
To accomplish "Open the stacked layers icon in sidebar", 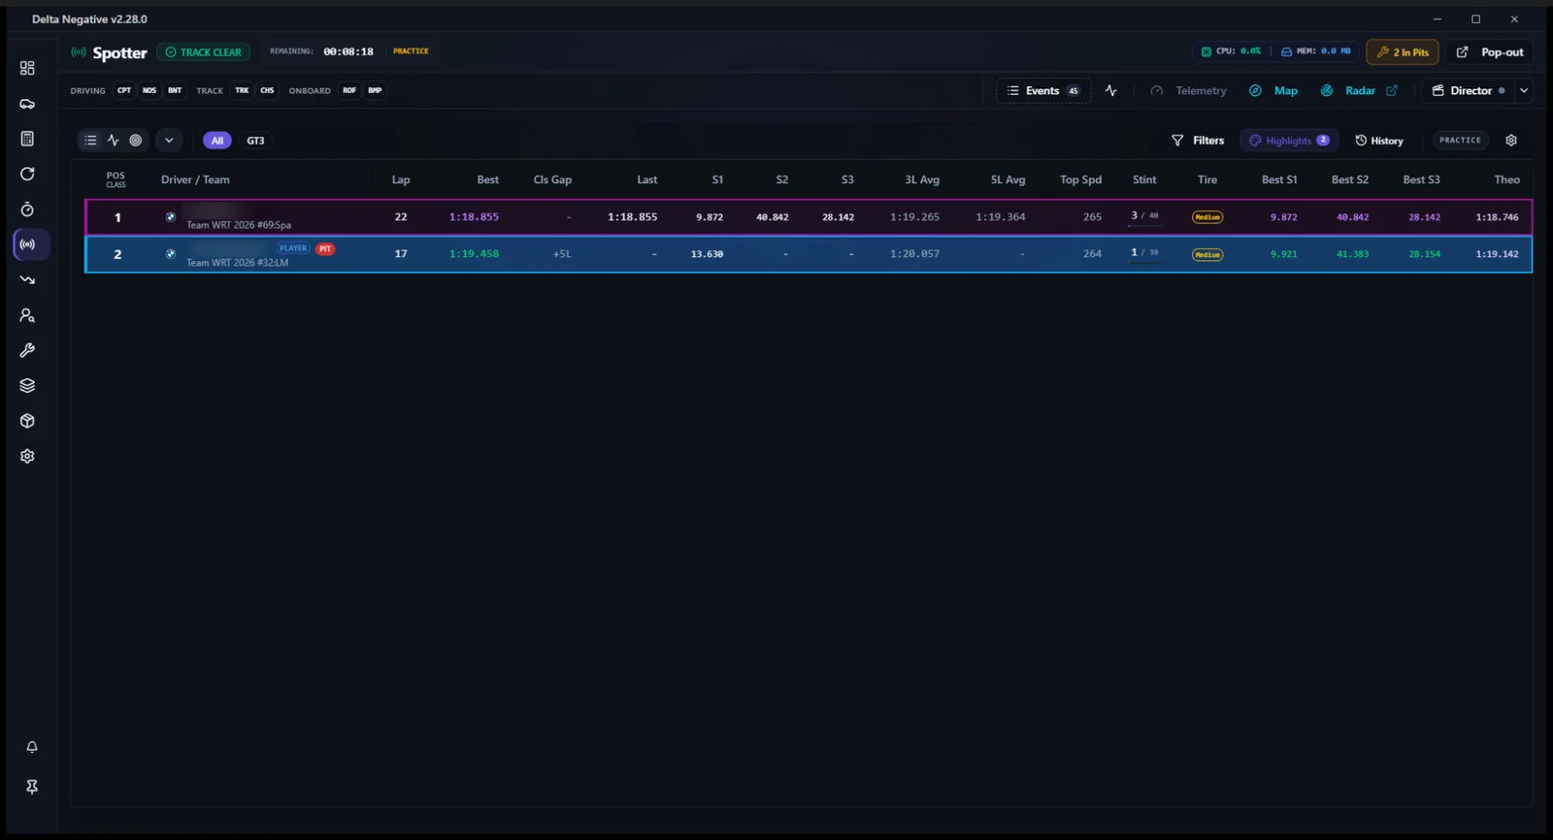I will pos(27,385).
